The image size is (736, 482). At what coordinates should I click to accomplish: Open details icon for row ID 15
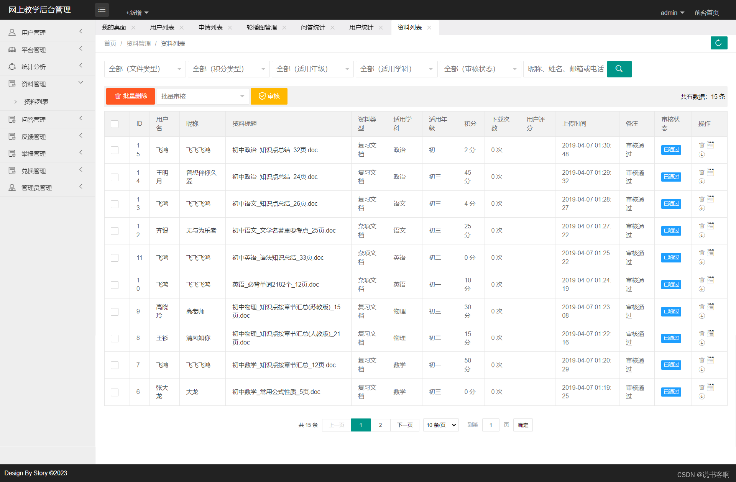711,145
